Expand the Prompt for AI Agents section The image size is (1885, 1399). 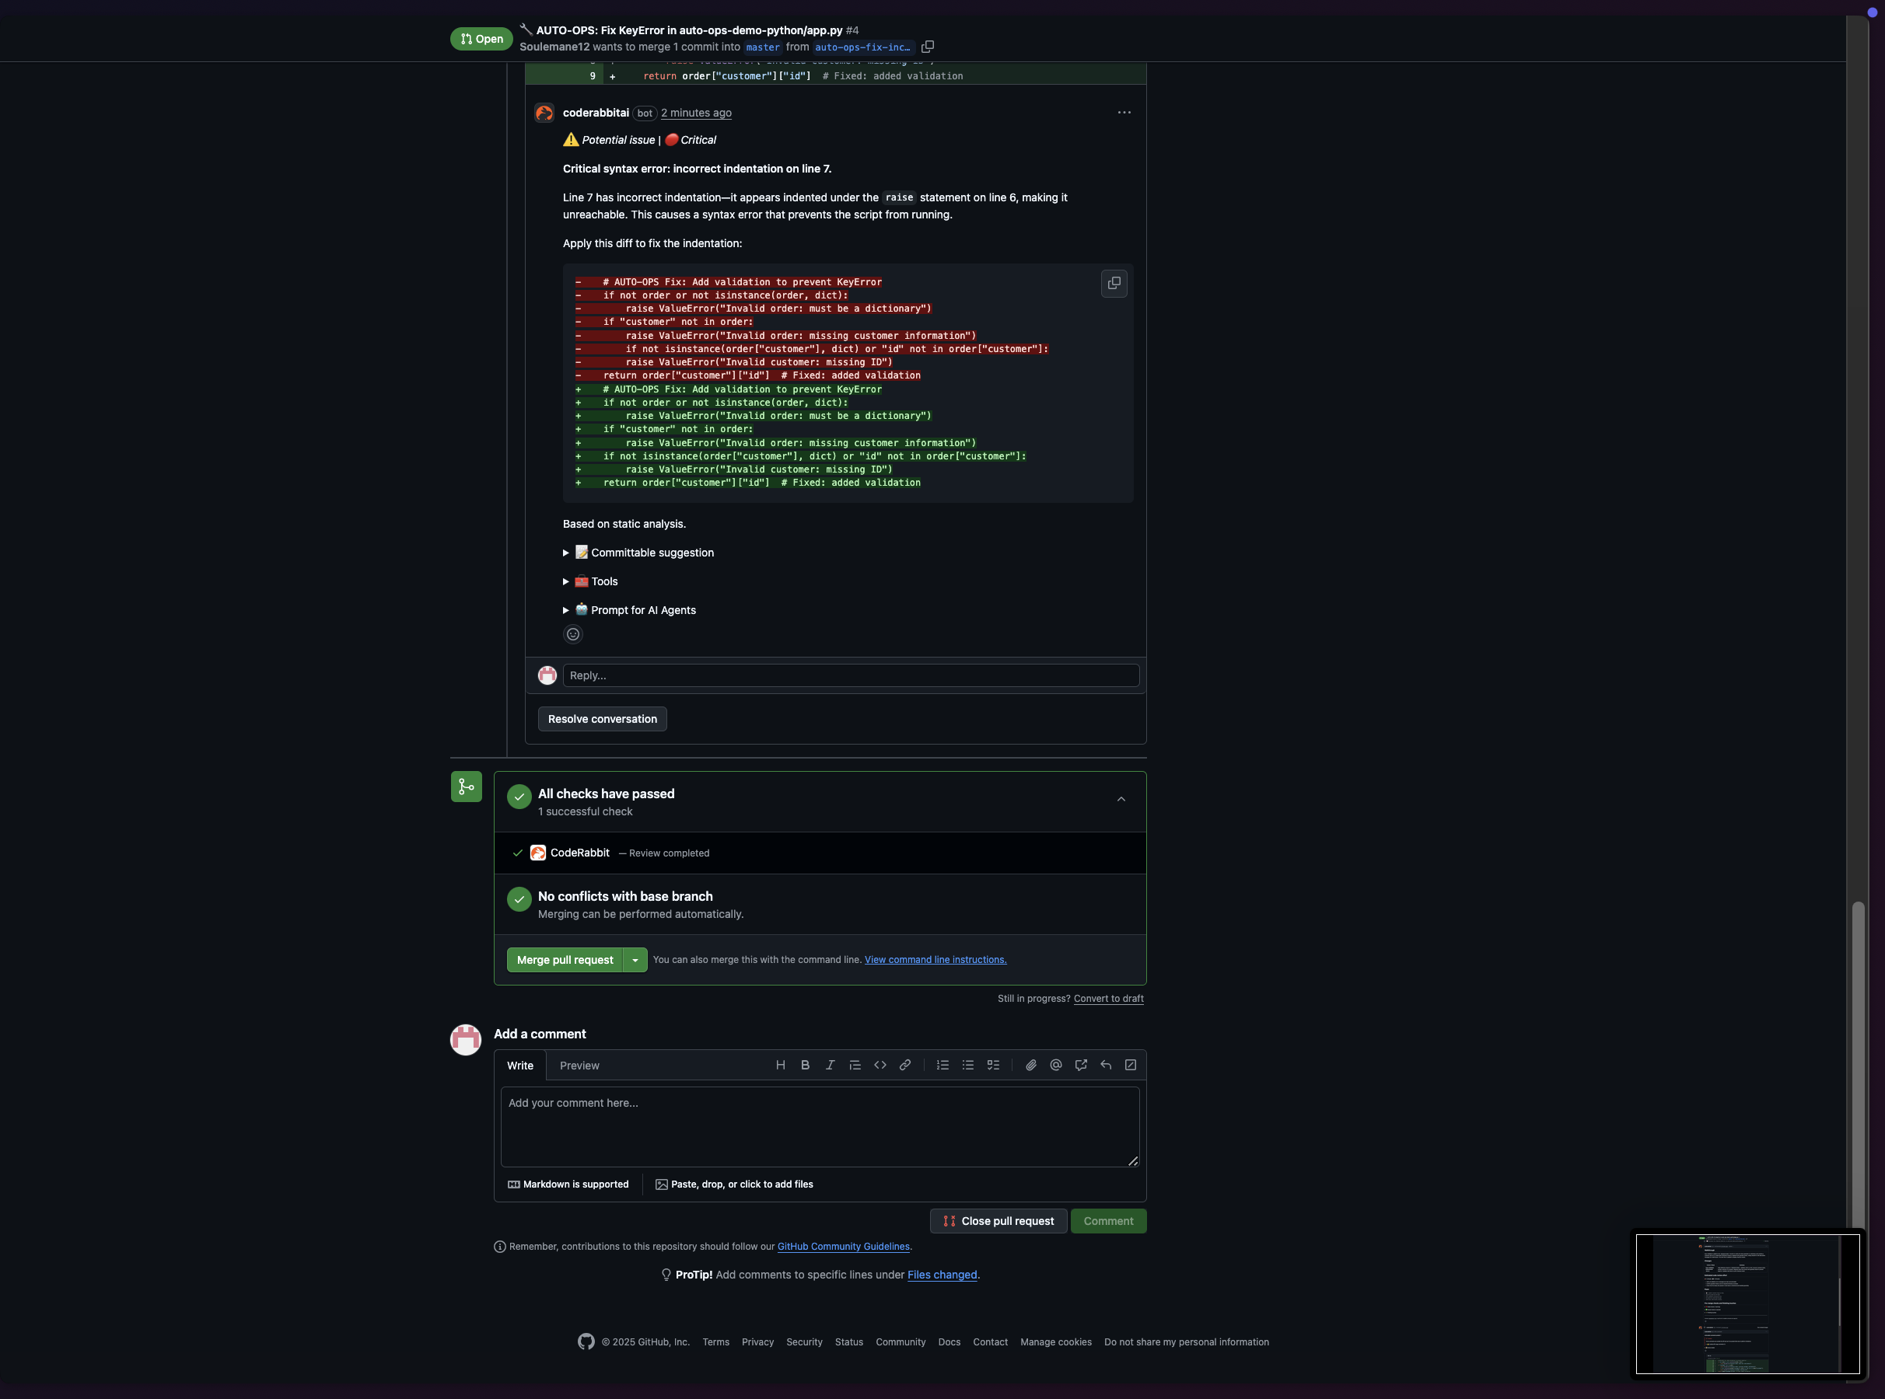(642, 611)
